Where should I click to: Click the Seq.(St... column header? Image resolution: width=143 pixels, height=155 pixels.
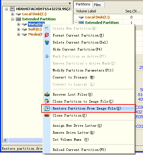133,11
